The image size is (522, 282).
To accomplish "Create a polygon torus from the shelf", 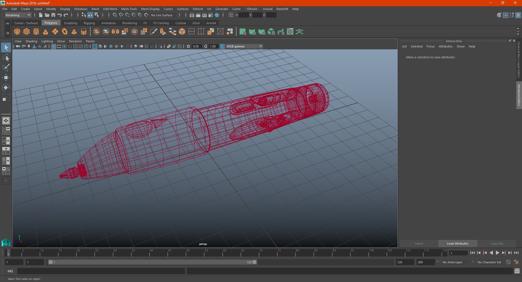I will 65,32.
